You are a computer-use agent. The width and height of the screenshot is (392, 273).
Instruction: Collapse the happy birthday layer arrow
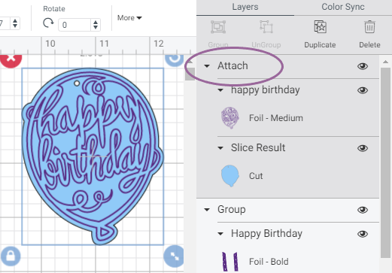click(x=220, y=90)
